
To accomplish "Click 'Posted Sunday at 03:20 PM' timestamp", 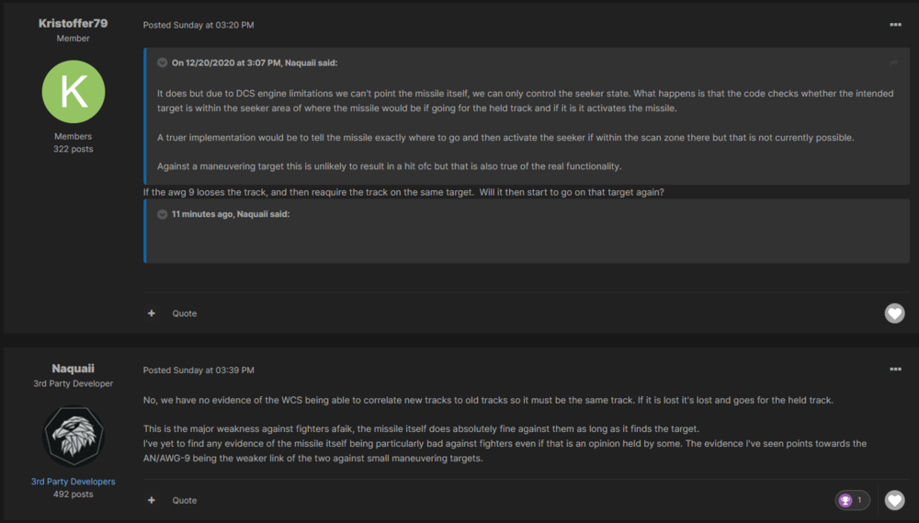I will coord(199,25).
